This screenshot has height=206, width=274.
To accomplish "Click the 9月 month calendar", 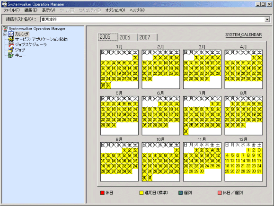I will coord(119,162).
